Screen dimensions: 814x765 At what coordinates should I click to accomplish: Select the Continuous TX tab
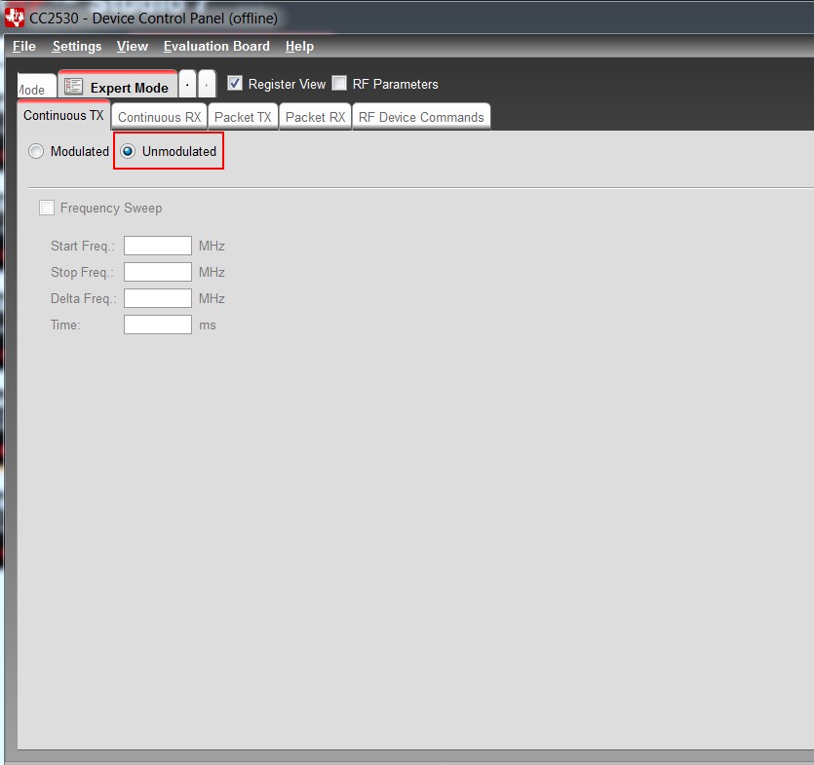63,115
